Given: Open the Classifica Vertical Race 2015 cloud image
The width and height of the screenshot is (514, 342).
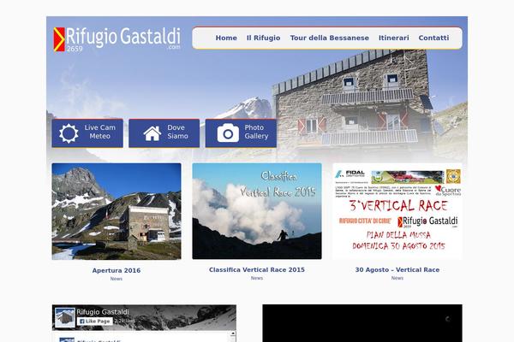Looking at the screenshot, I should (257, 211).
